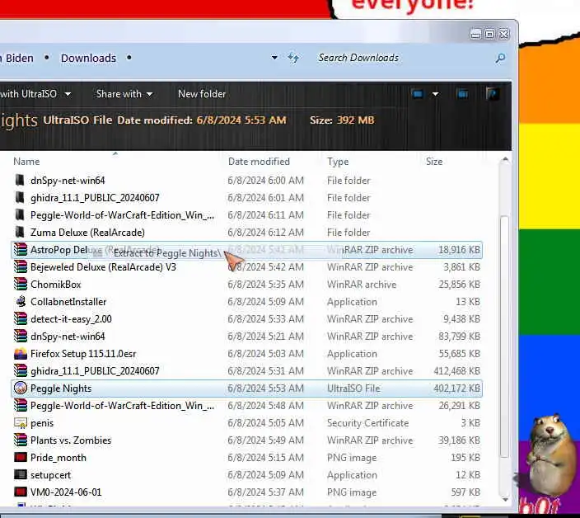This screenshot has width=580, height=518.
Task: Click the CollabnetInstaller application icon
Action: 21,301
